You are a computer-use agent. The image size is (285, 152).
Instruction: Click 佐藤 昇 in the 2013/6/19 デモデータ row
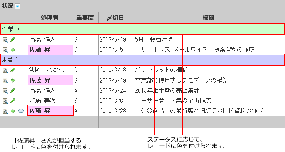point(50,80)
